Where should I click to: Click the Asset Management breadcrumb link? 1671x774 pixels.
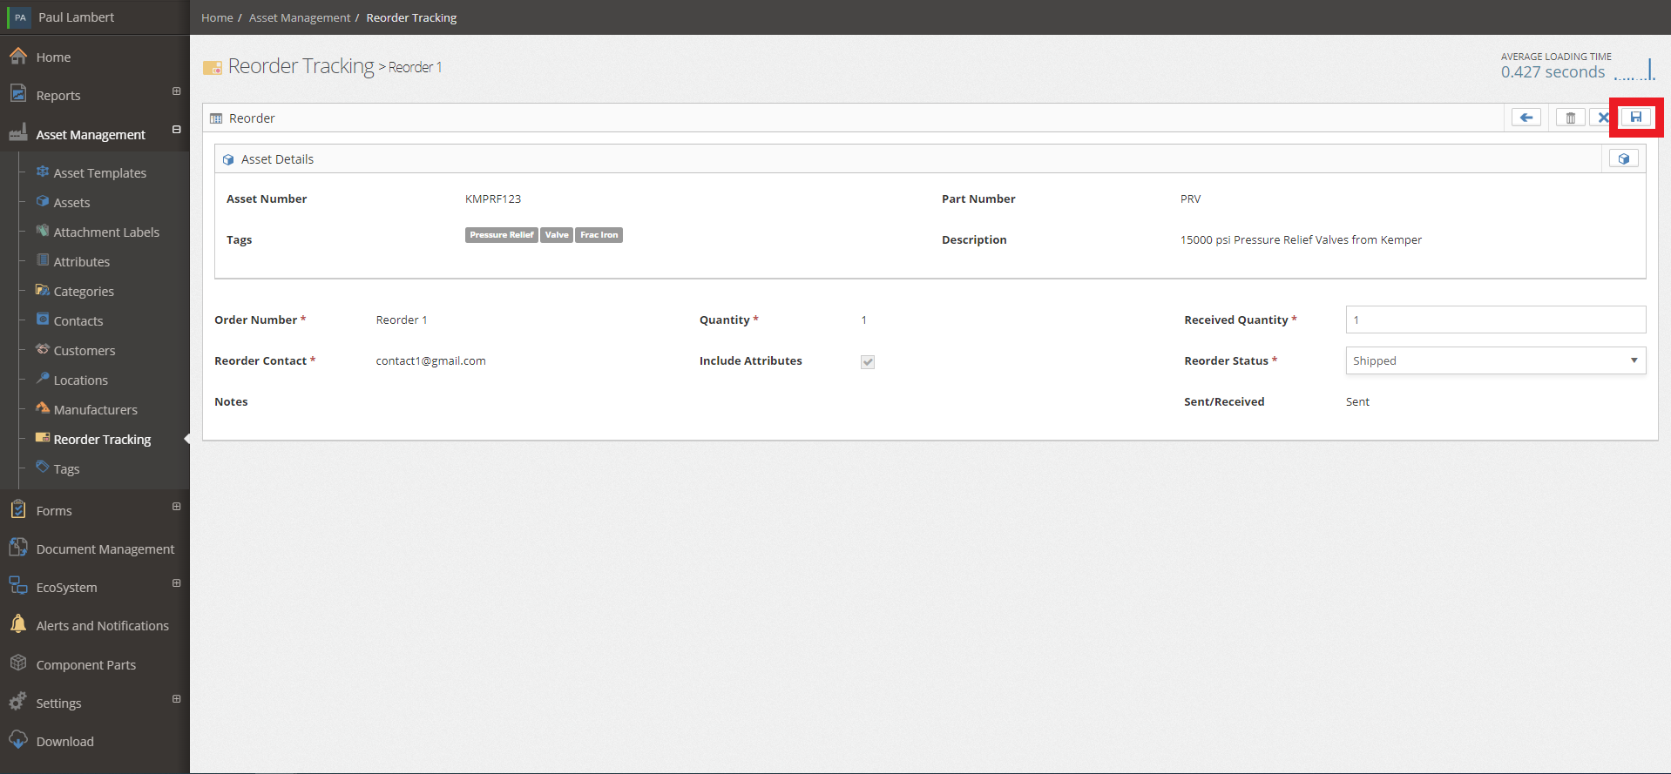(x=300, y=17)
